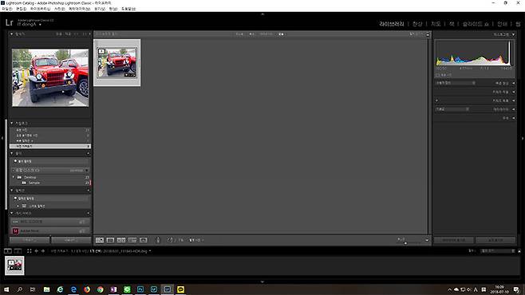Image resolution: width=525 pixels, height=295 pixels.
Task: Open identity plate dropdown arrow
Action: tap(40, 25)
